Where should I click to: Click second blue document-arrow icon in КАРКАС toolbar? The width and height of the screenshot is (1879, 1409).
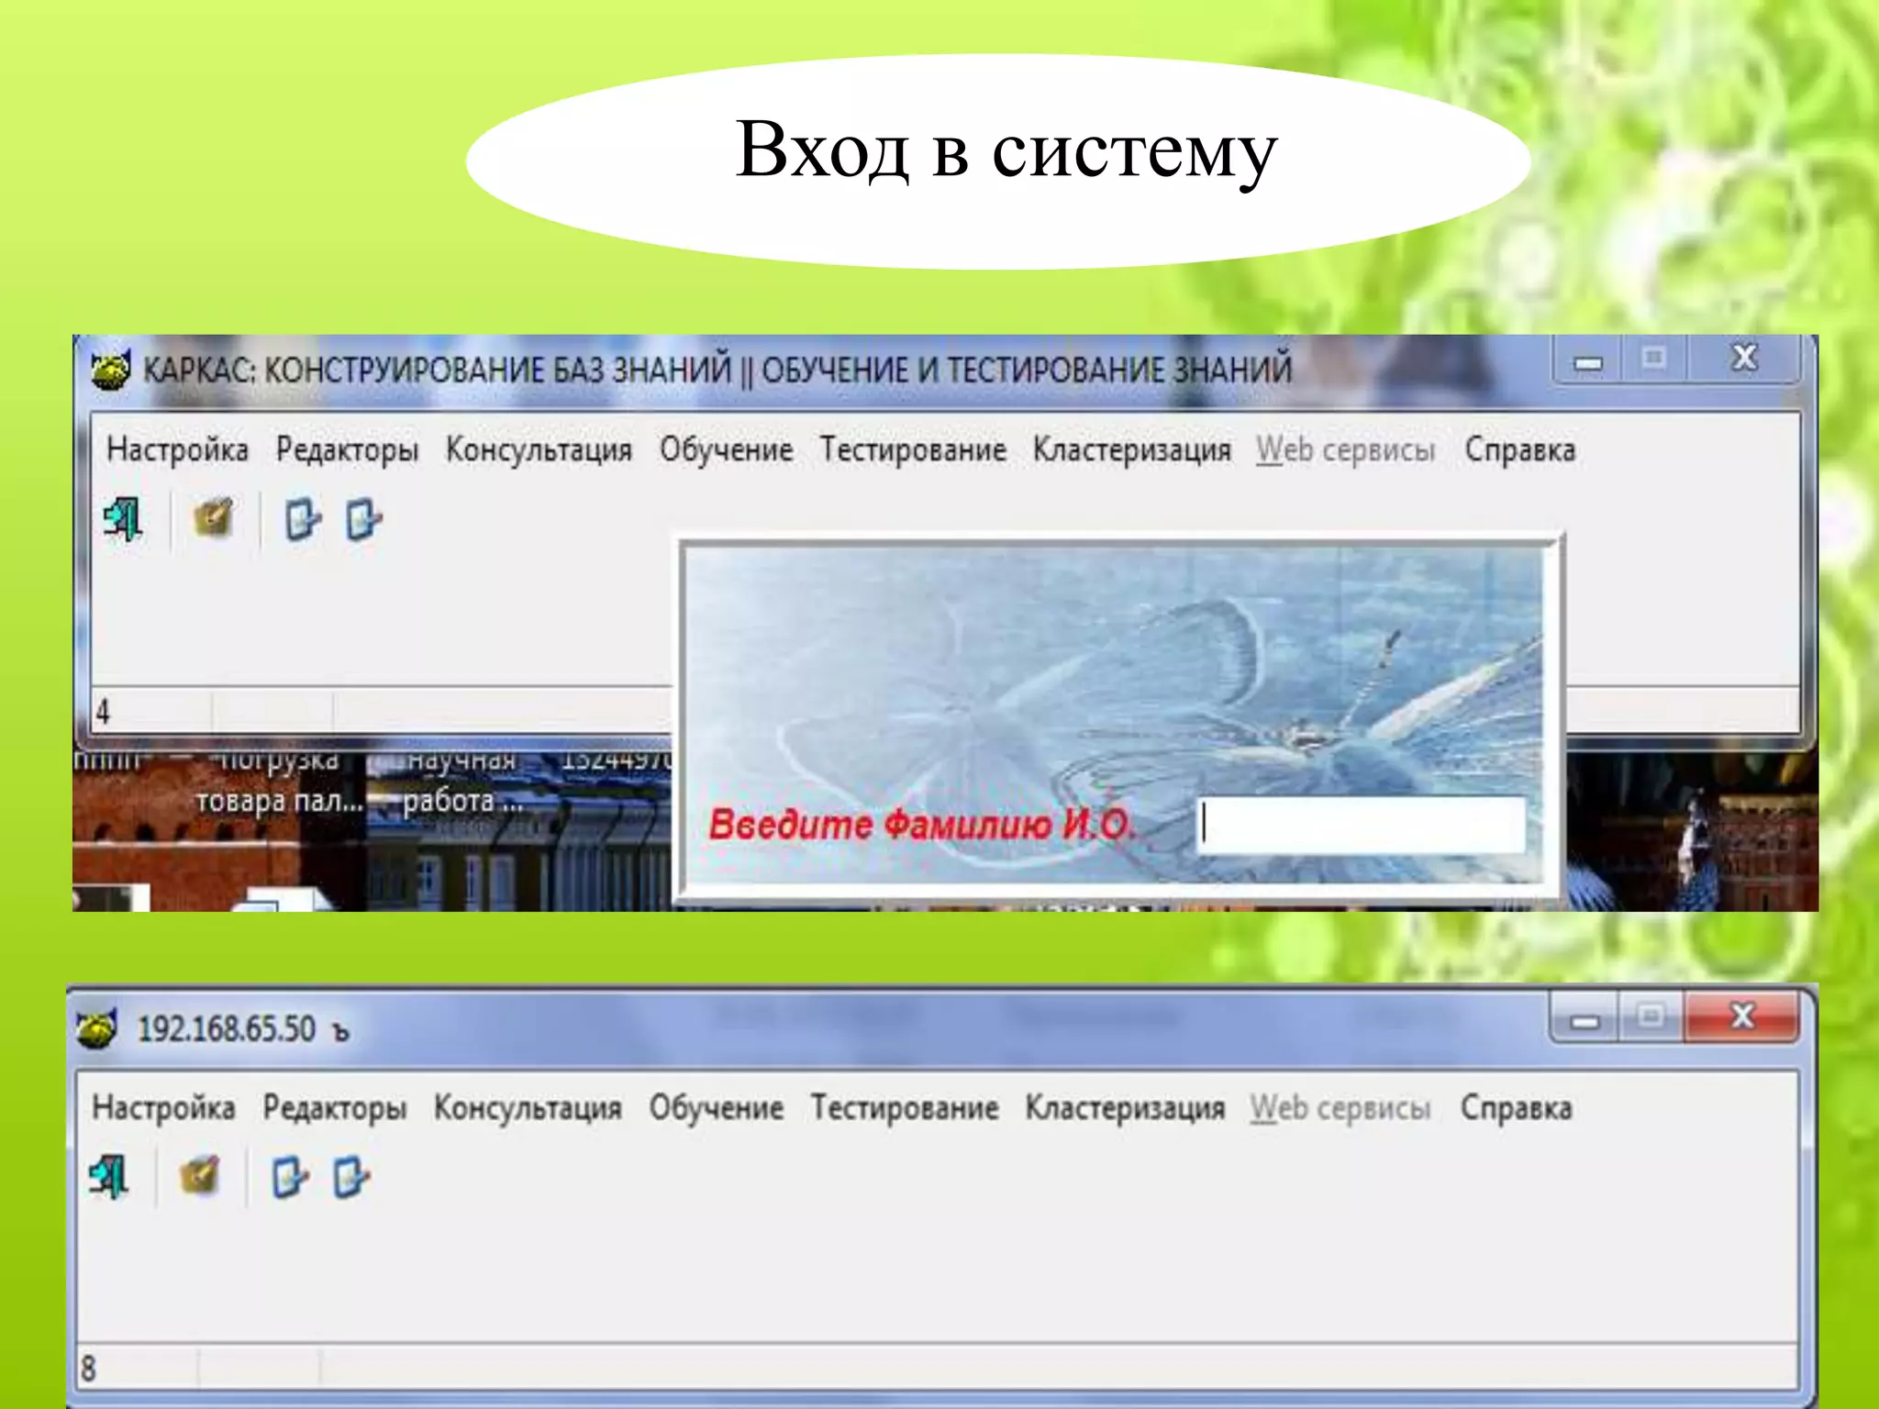[x=363, y=520]
